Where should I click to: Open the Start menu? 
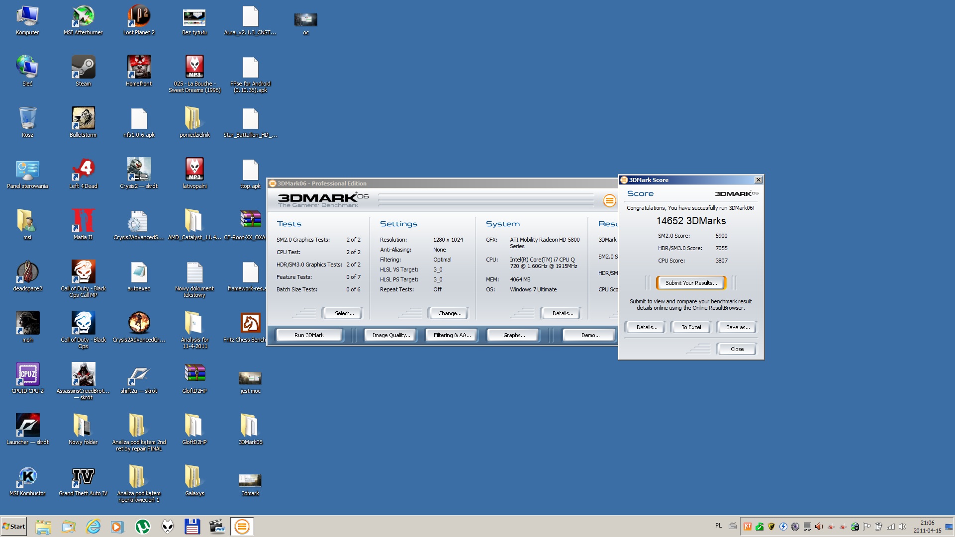coord(14,527)
